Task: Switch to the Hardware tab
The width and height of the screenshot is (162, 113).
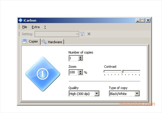Action: pyautogui.click(x=52, y=42)
